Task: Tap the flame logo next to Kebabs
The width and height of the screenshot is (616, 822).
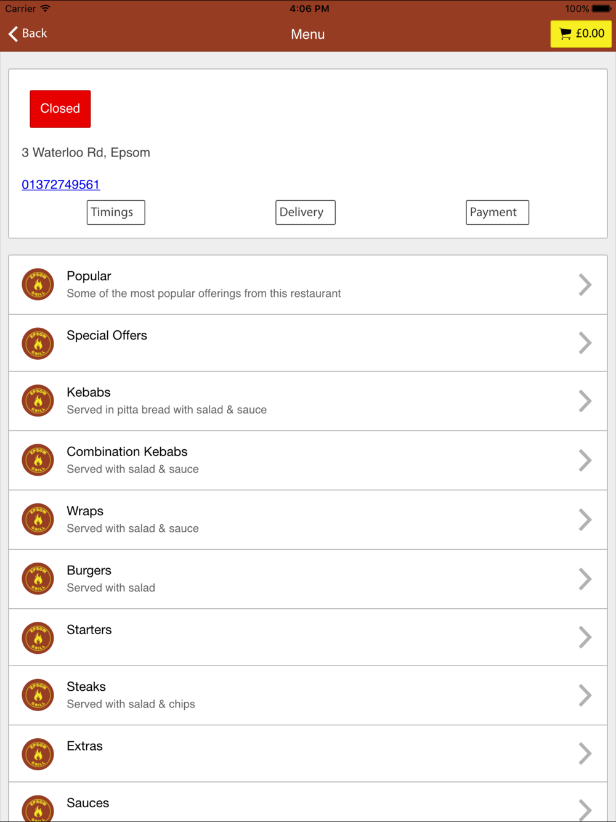Action: 38,401
